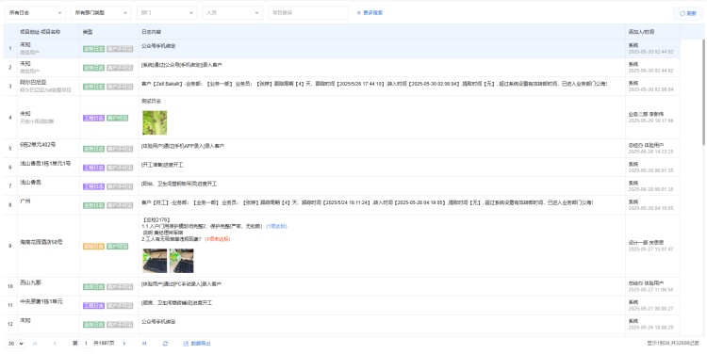Open the 所有日志 log type dropdown

click(x=35, y=13)
